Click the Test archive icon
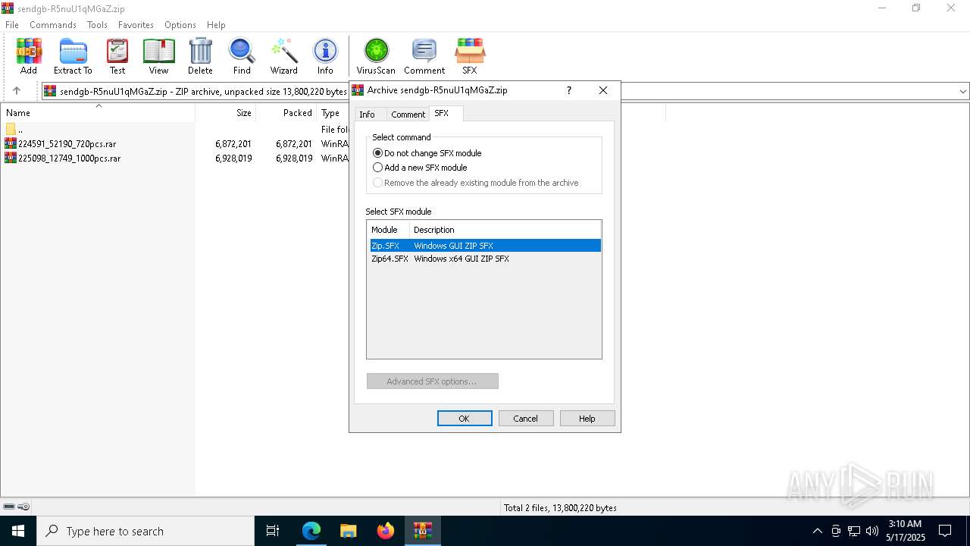This screenshot has height=546, width=970. [117, 57]
